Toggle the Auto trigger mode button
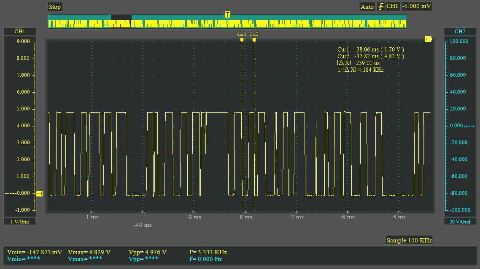Screen dimensions: 480x269 367,7
